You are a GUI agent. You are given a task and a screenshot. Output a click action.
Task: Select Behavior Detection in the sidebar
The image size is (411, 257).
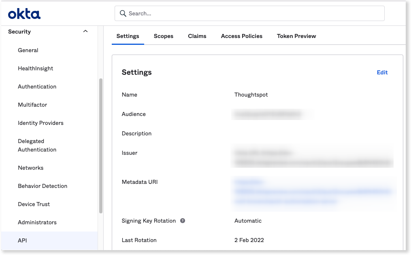pyautogui.click(x=43, y=186)
